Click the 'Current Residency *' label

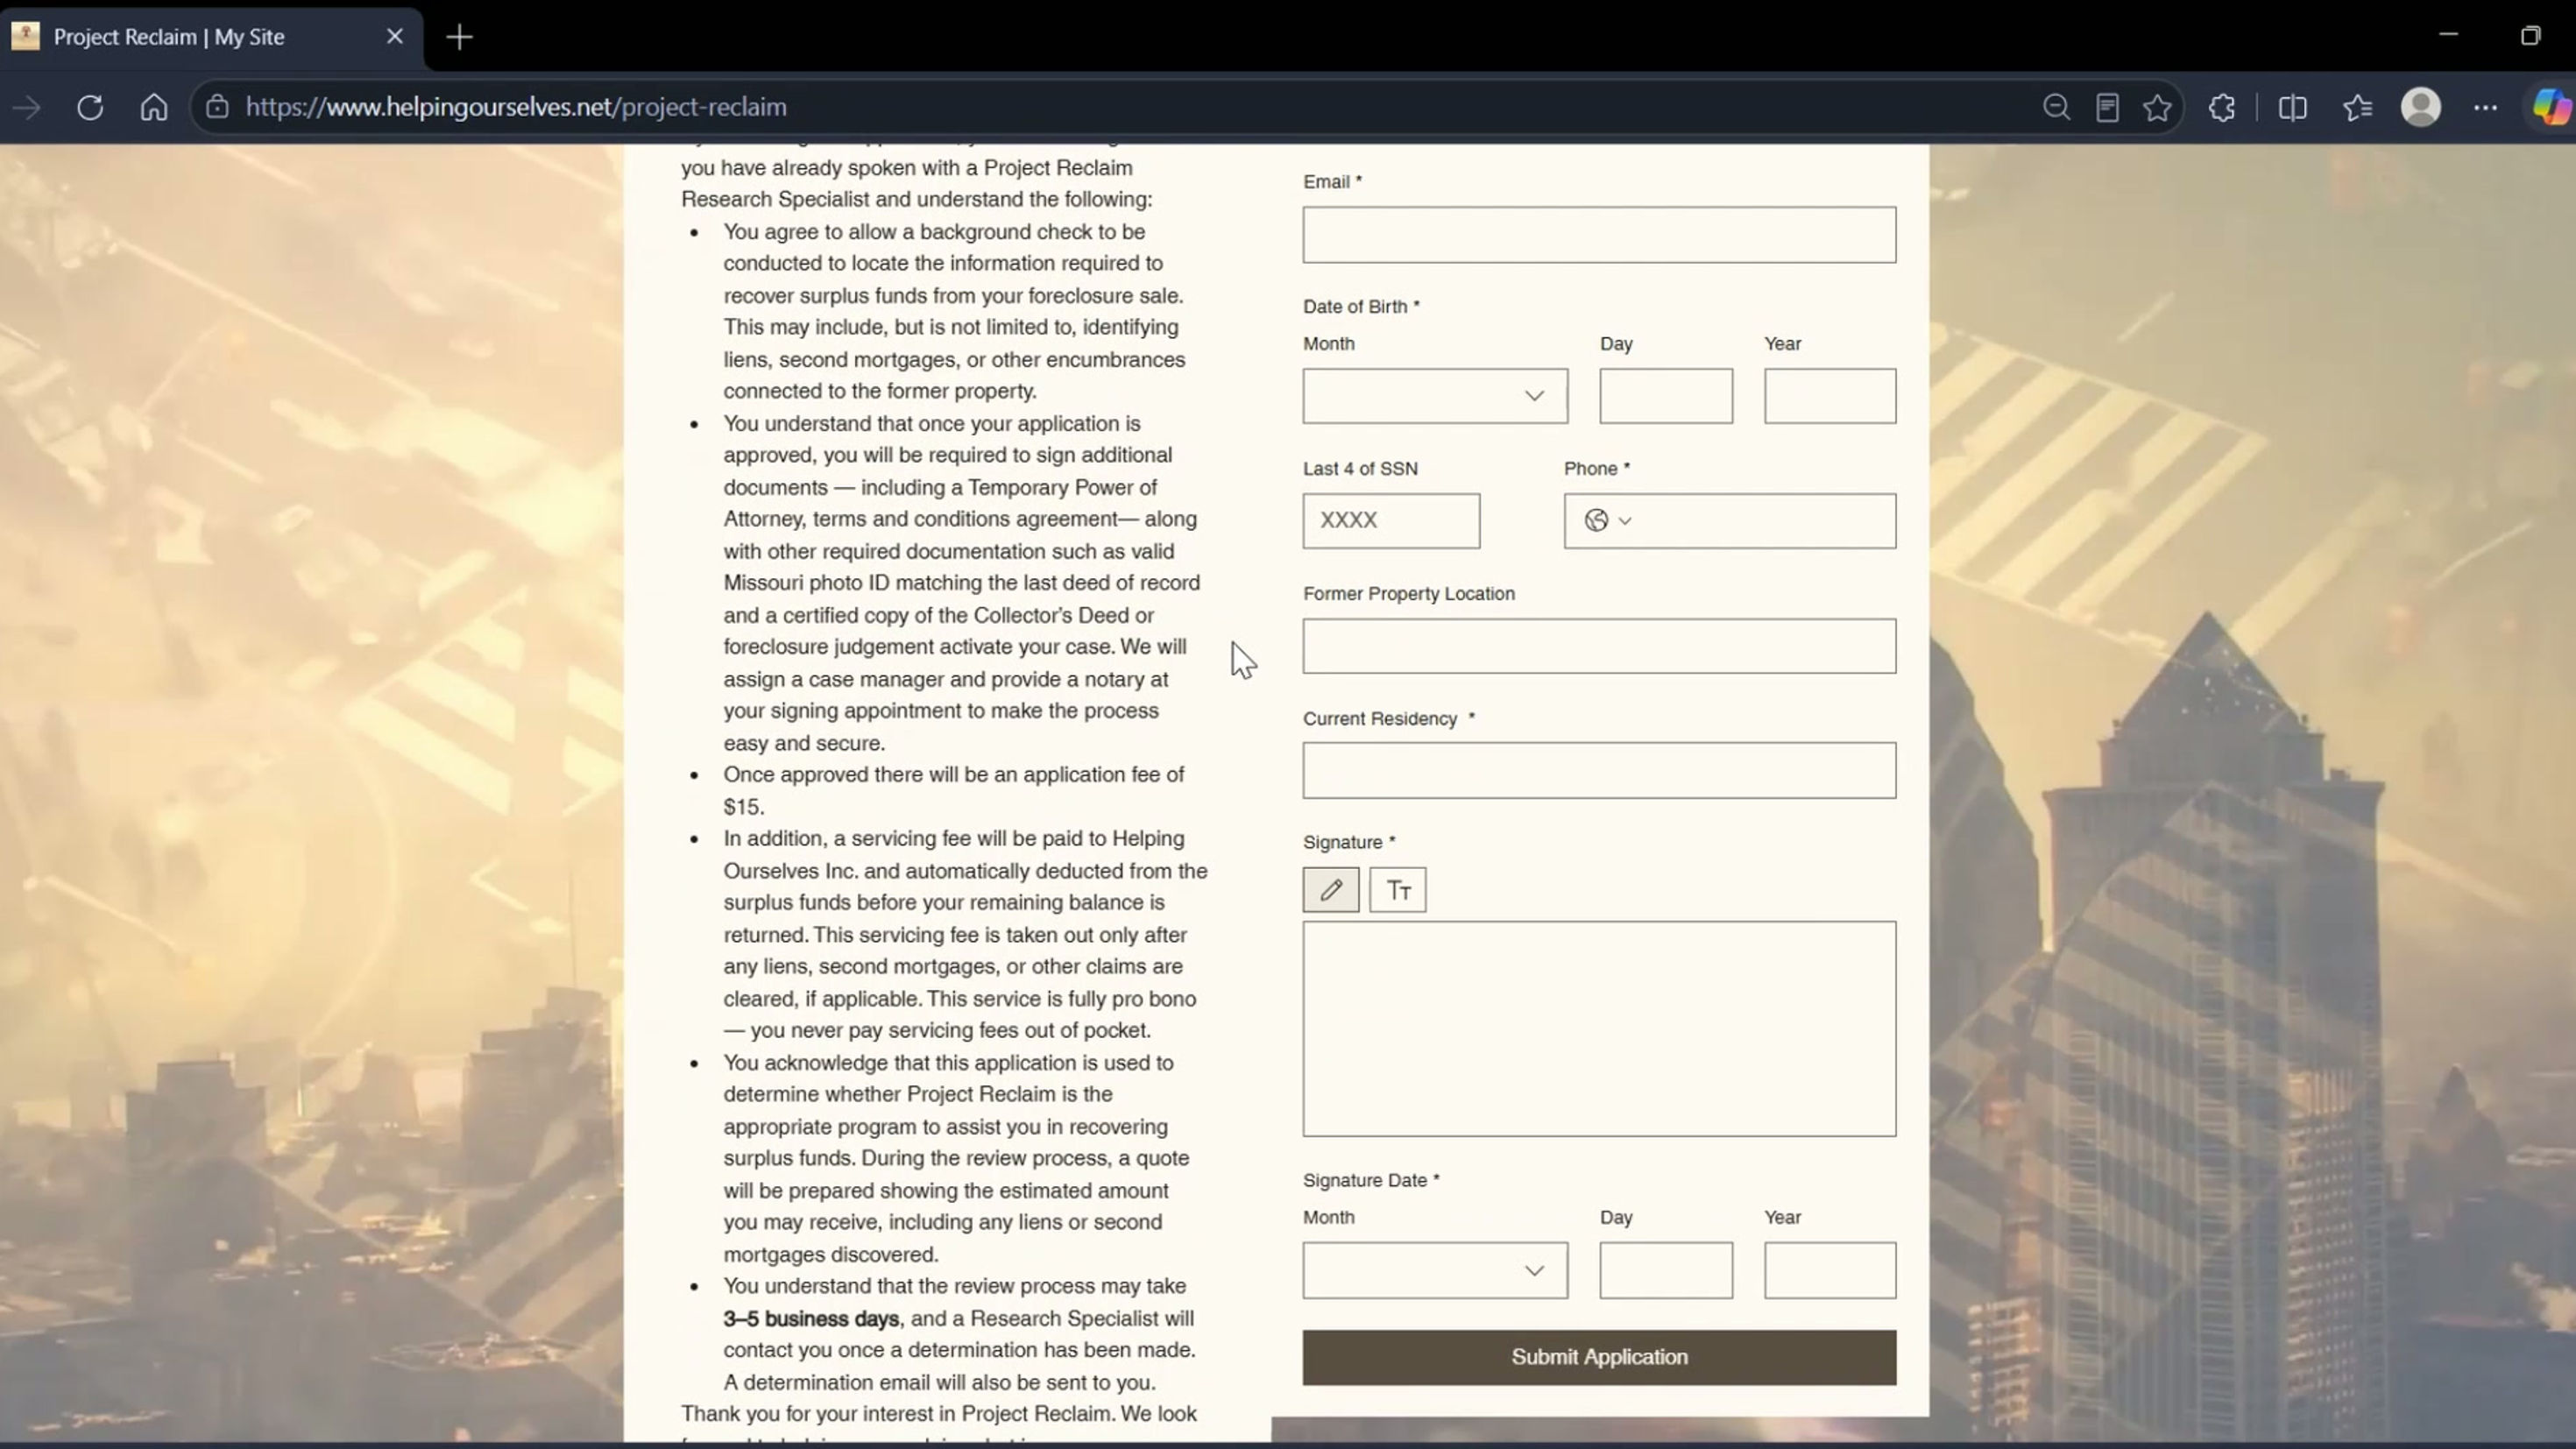(1389, 718)
